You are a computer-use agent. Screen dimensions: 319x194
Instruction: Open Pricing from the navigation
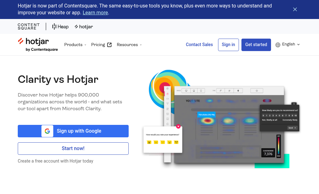click(98, 45)
